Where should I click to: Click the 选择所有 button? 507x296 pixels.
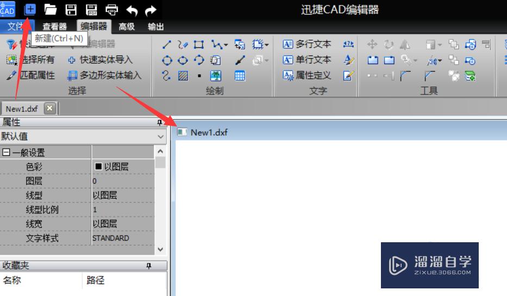tap(31, 59)
